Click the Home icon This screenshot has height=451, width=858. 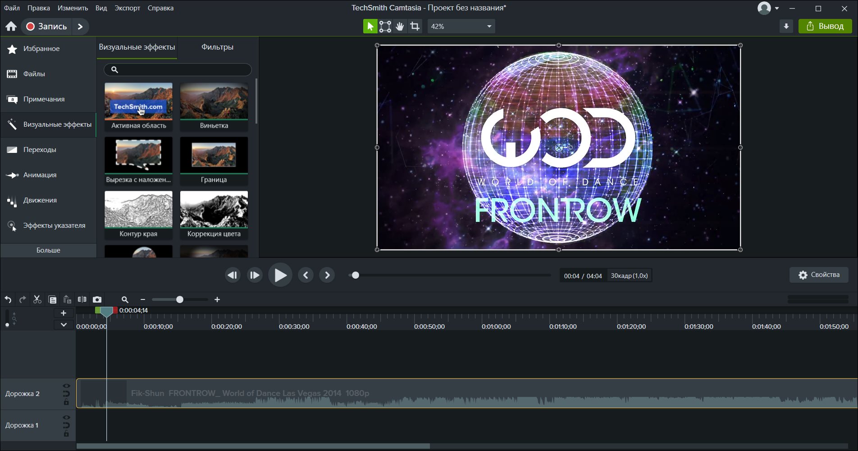[x=11, y=27]
